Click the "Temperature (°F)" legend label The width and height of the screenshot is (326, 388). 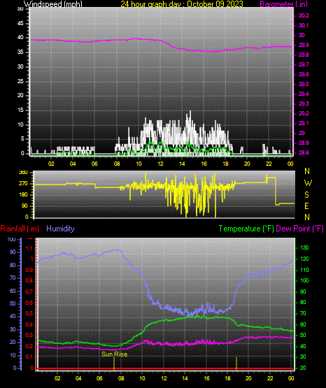coord(246,229)
